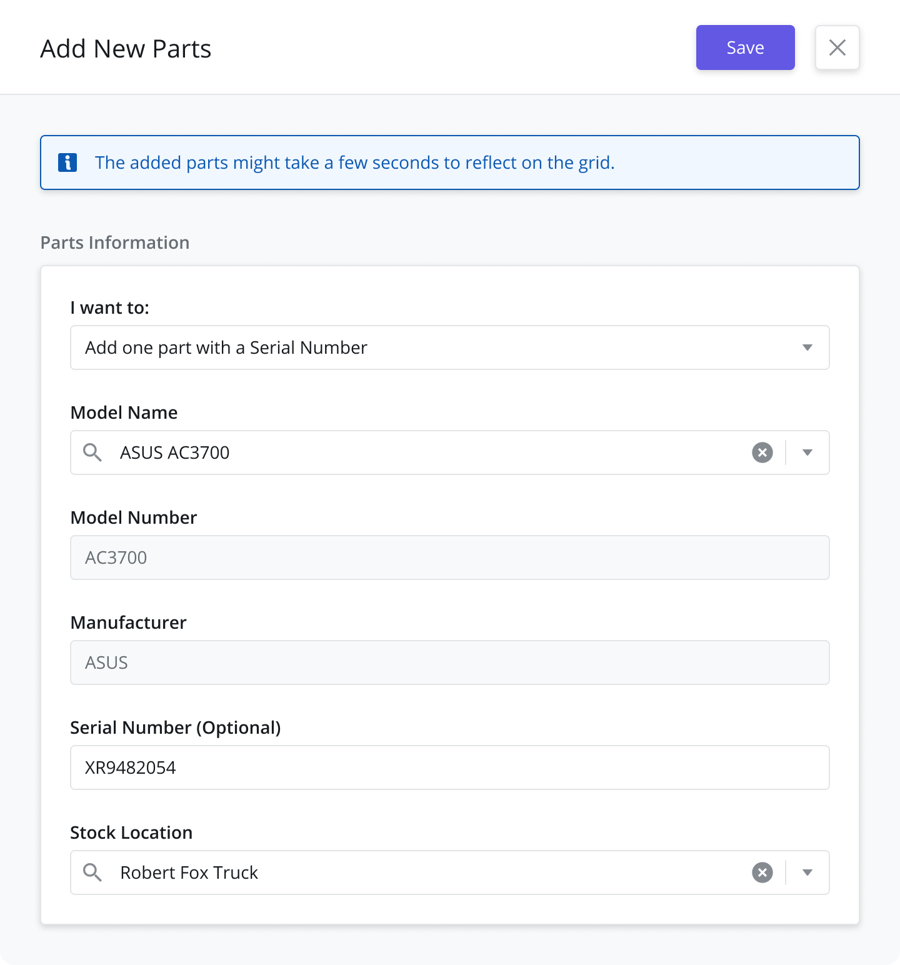900x965 pixels.
Task: Click the Serial Number (Optional) label
Action: [x=176, y=727]
